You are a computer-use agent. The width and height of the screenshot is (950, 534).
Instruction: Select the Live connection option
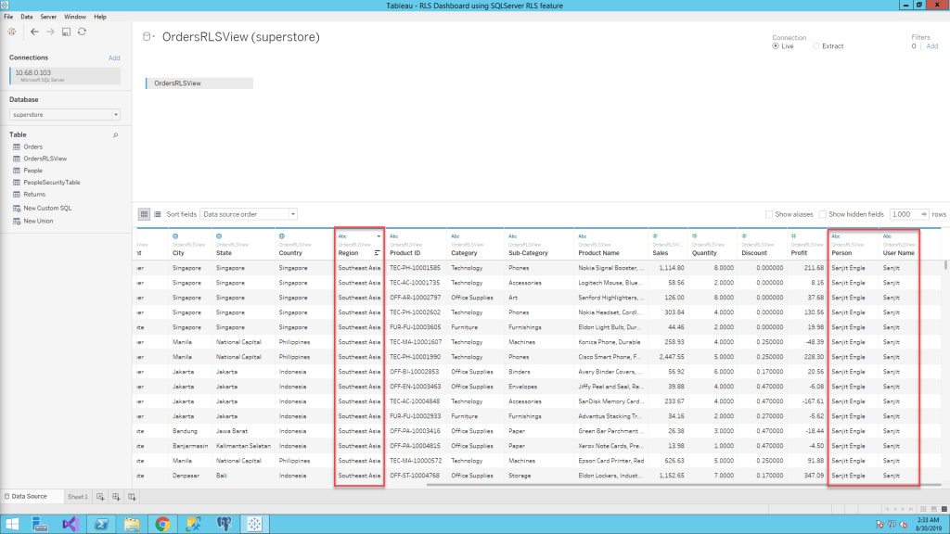(776, 45)
